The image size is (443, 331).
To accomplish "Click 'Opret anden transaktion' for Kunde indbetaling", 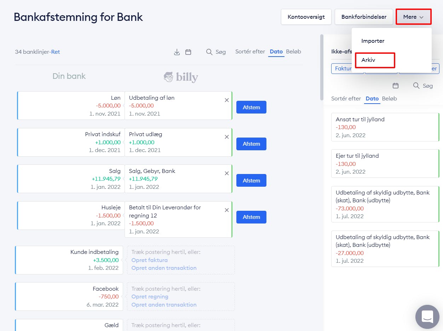I will [164, 268].
